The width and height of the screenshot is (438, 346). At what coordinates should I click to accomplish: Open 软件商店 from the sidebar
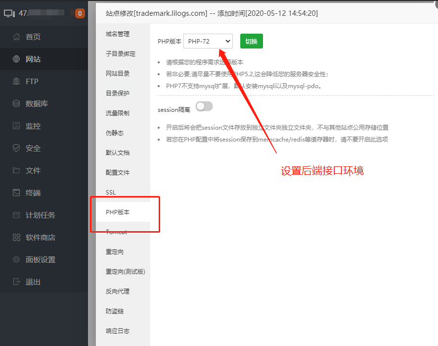coord(40,238)
